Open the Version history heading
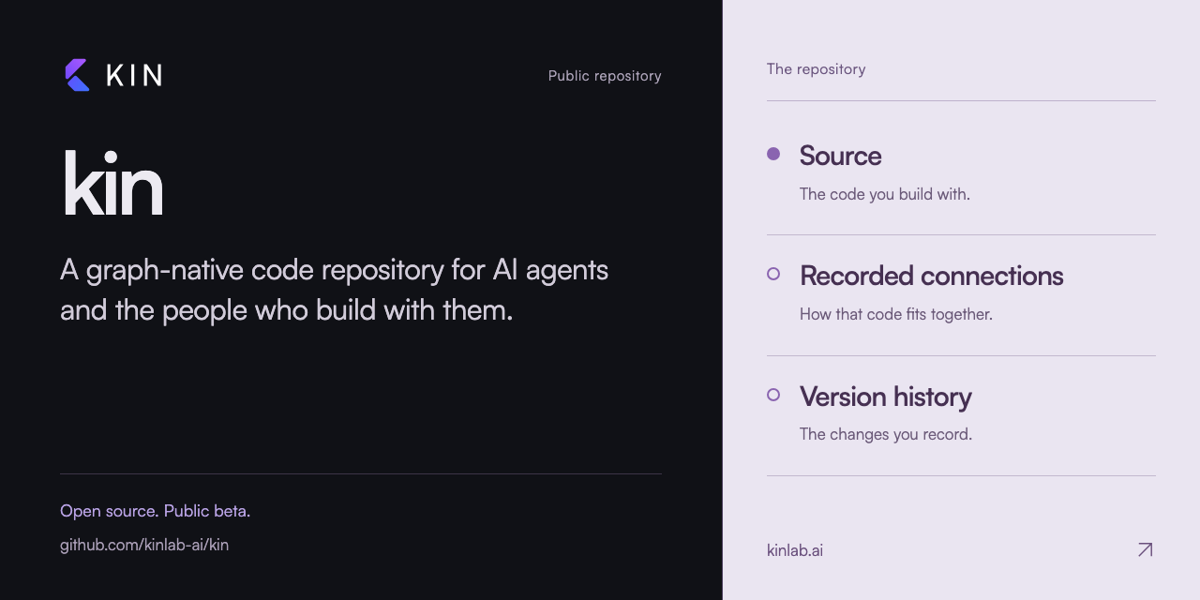 [x=885, y=397]
